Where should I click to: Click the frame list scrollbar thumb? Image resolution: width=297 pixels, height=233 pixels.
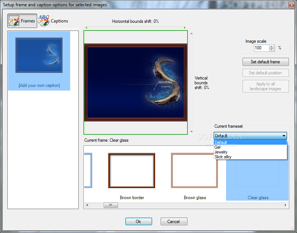[x=111, y=205]
